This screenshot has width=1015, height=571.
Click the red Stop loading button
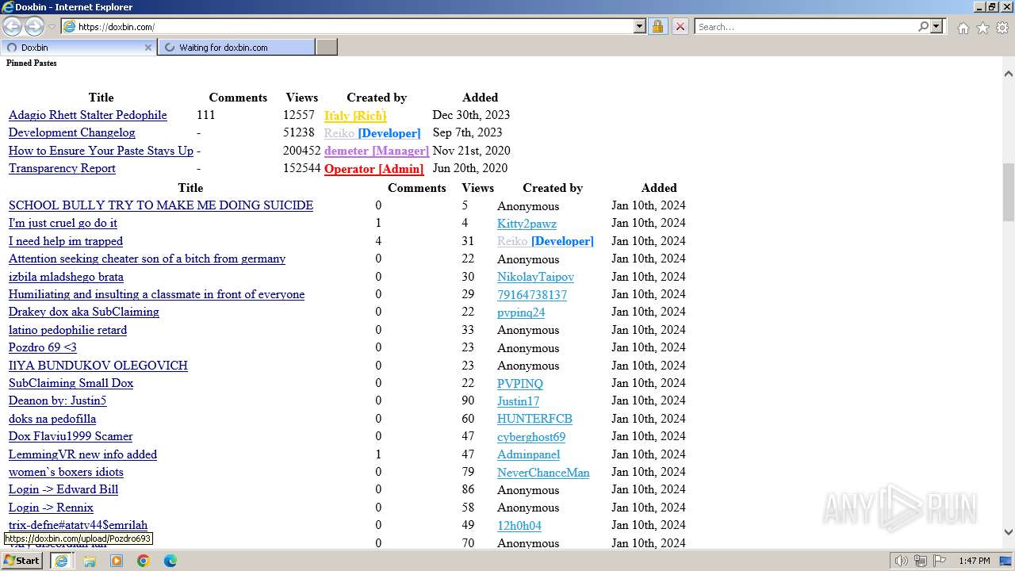coord(680,27)
